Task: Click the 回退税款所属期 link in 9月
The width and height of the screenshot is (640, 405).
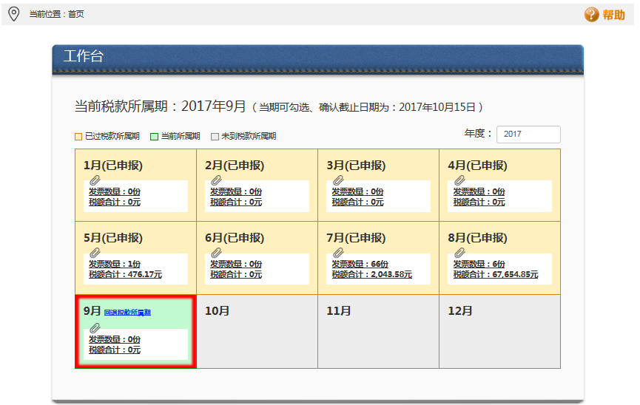Action: tap(127, 313)
